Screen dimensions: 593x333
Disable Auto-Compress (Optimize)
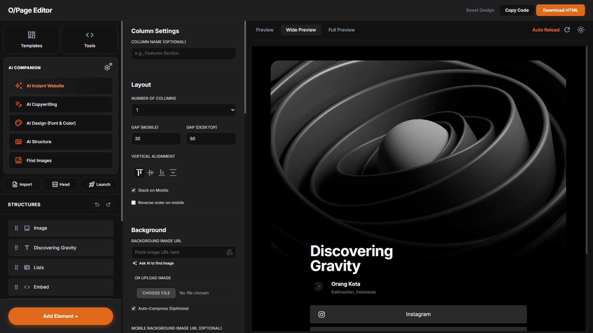(133, 308)
